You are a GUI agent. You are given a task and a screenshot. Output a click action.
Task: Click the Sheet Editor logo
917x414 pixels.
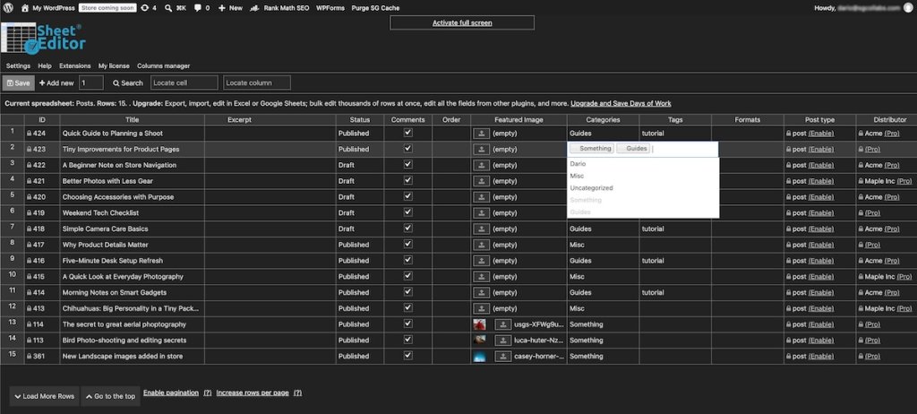(43, 38)
